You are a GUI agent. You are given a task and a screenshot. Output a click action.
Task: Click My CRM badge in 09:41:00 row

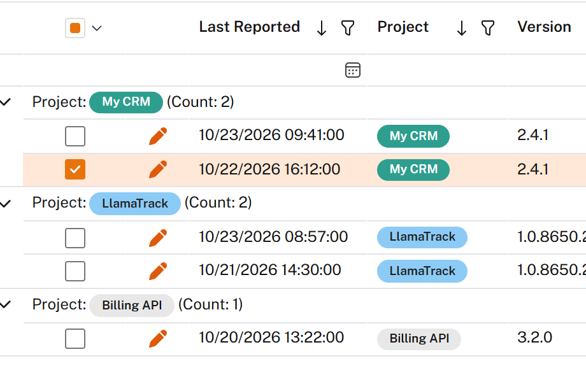pyautogui.click(x=413, y=136)
